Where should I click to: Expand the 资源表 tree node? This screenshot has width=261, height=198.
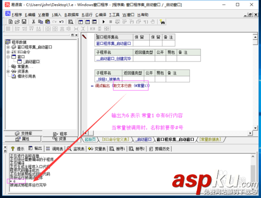coord(8,71)
